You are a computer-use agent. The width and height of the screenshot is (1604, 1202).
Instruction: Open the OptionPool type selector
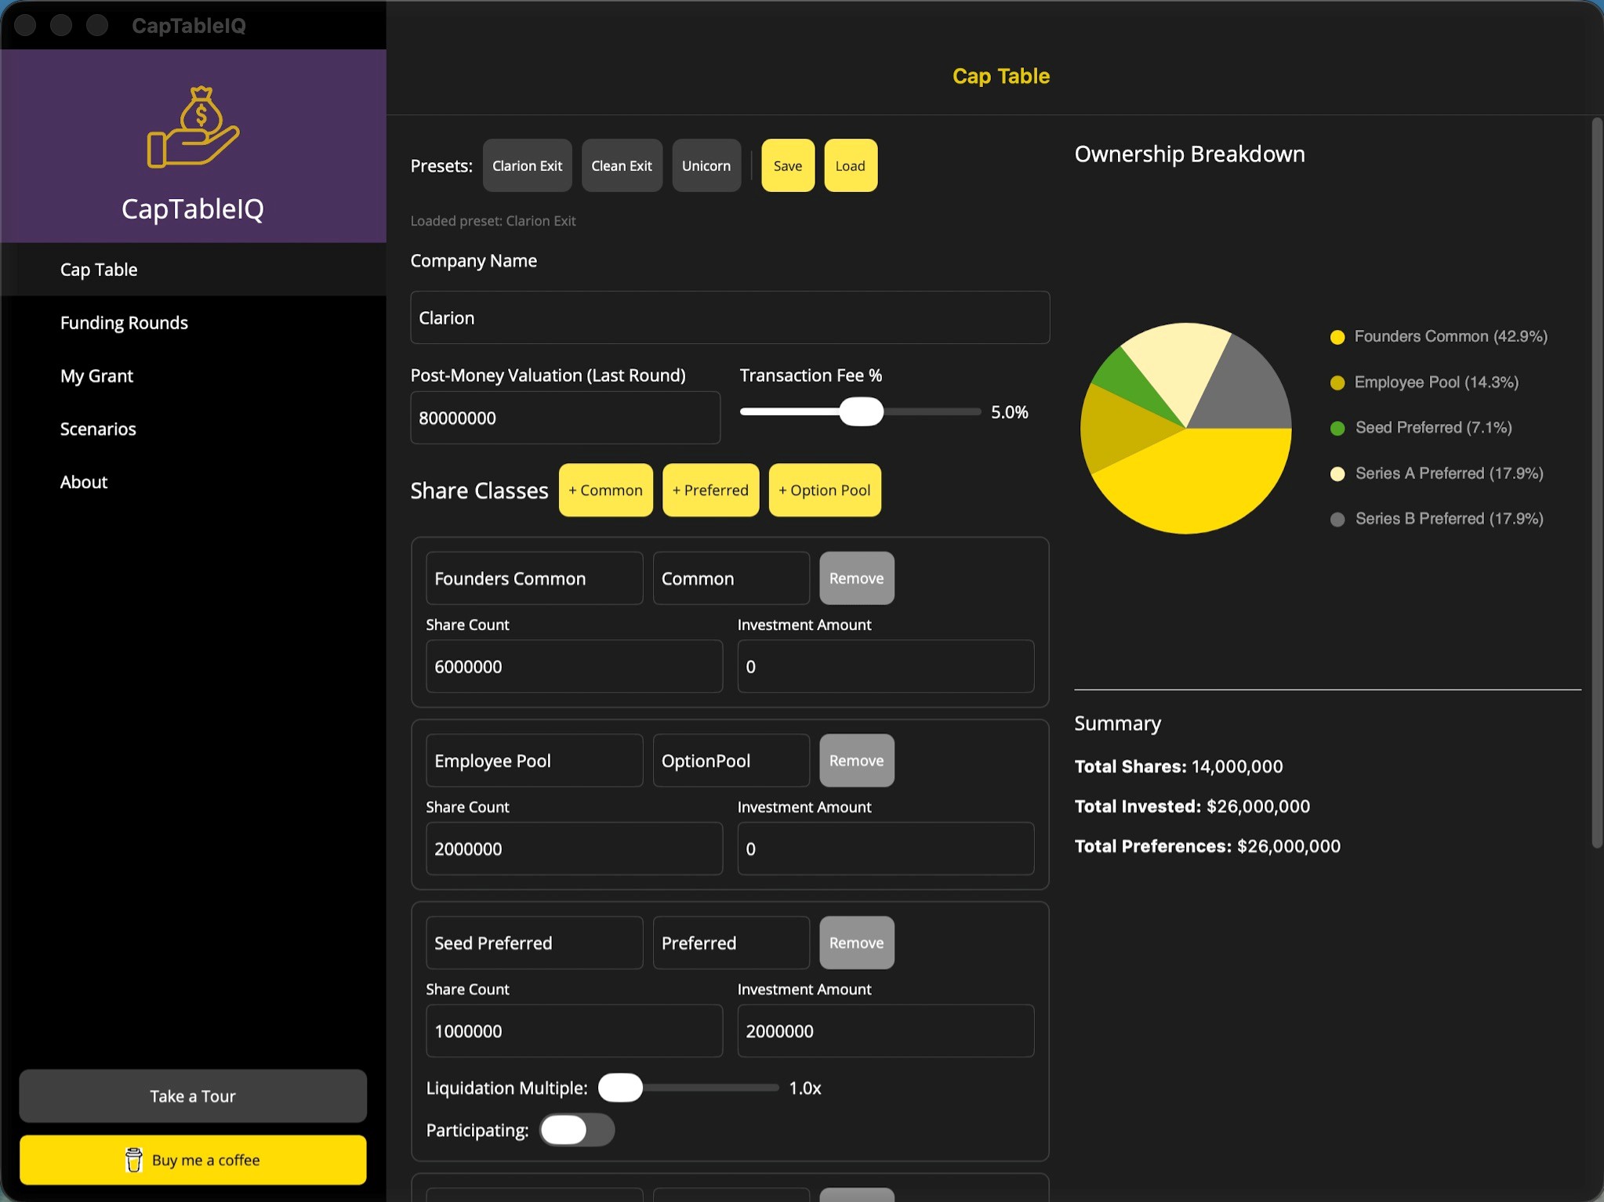[731, 761]
